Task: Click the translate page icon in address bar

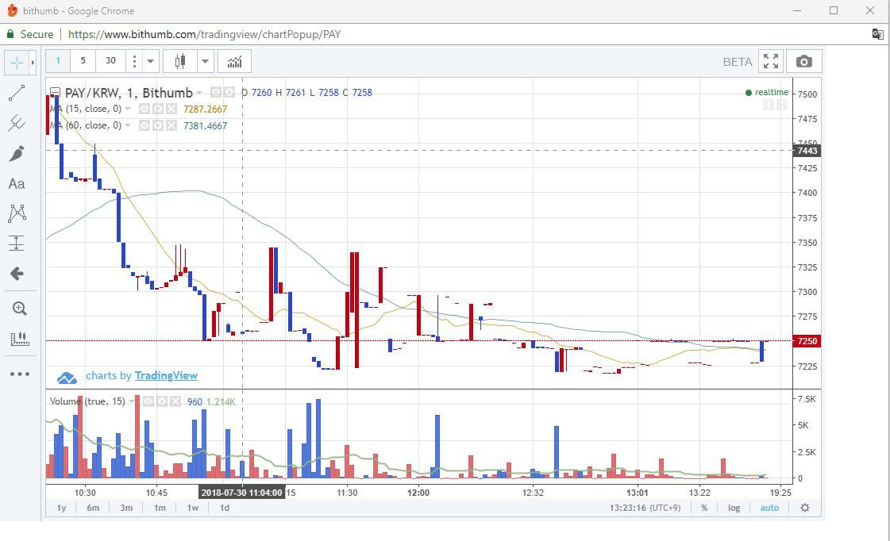Action: click(877, 34)
